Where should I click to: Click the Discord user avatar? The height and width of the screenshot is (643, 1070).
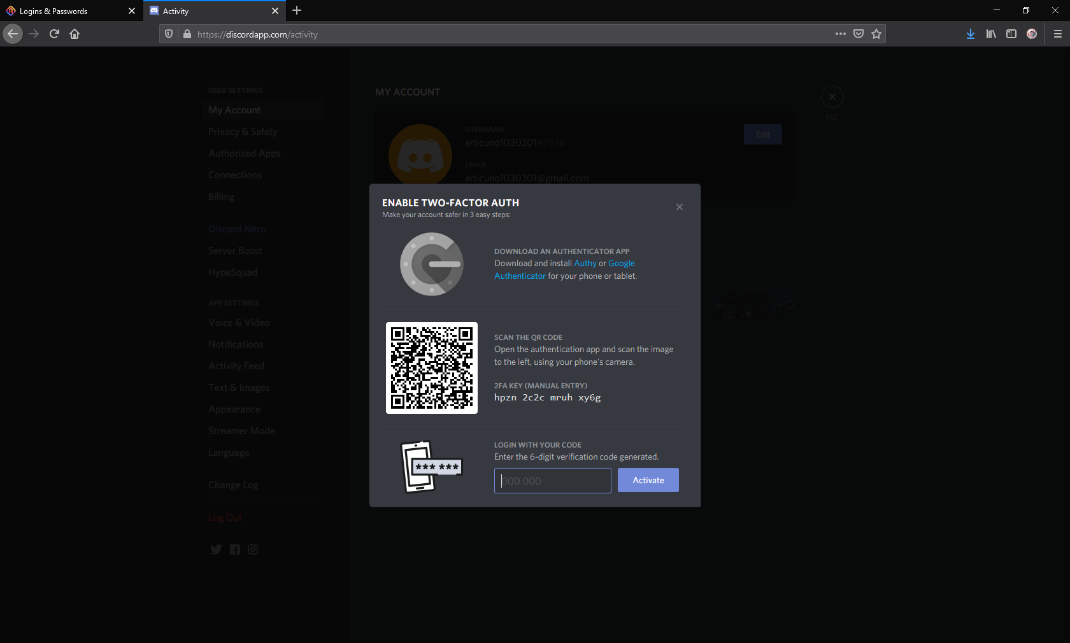tap(420, 156)
